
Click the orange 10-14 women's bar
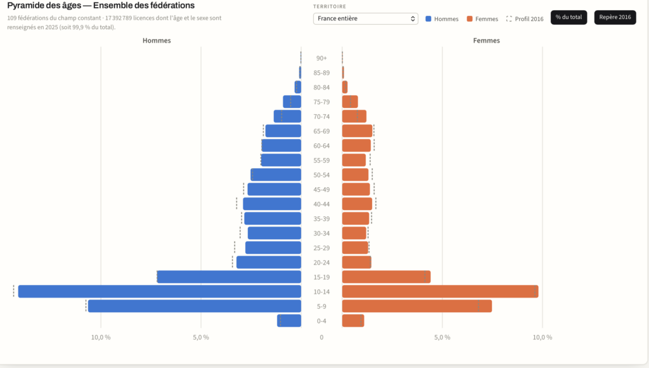[x=440, y=291]
